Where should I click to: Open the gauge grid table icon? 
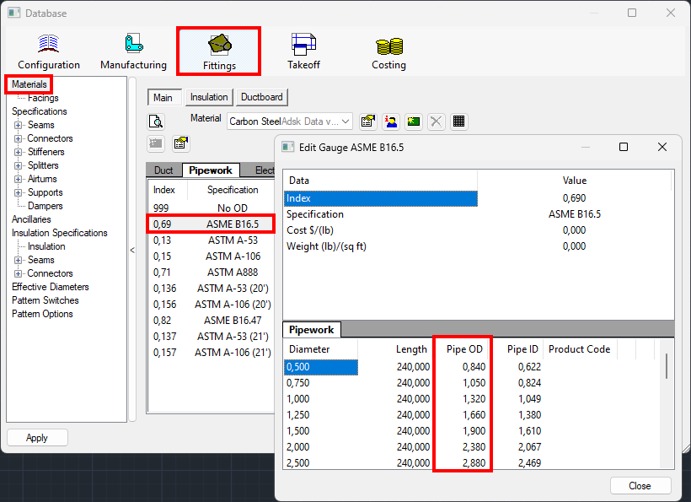(458, 121)
